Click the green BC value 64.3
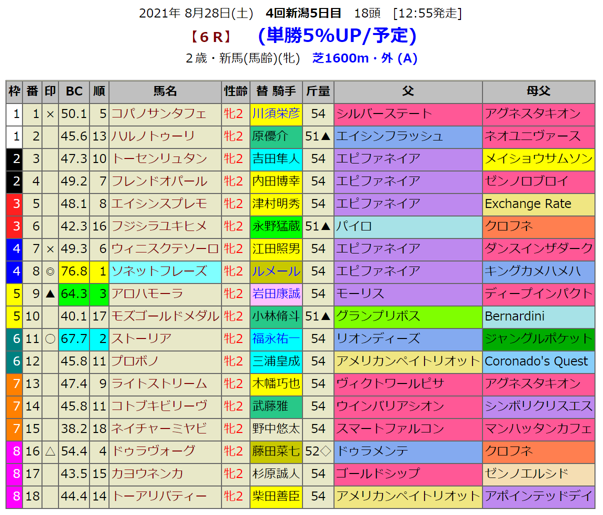The height and width of the screenshot is (515, 603). [x=74, y=294]
